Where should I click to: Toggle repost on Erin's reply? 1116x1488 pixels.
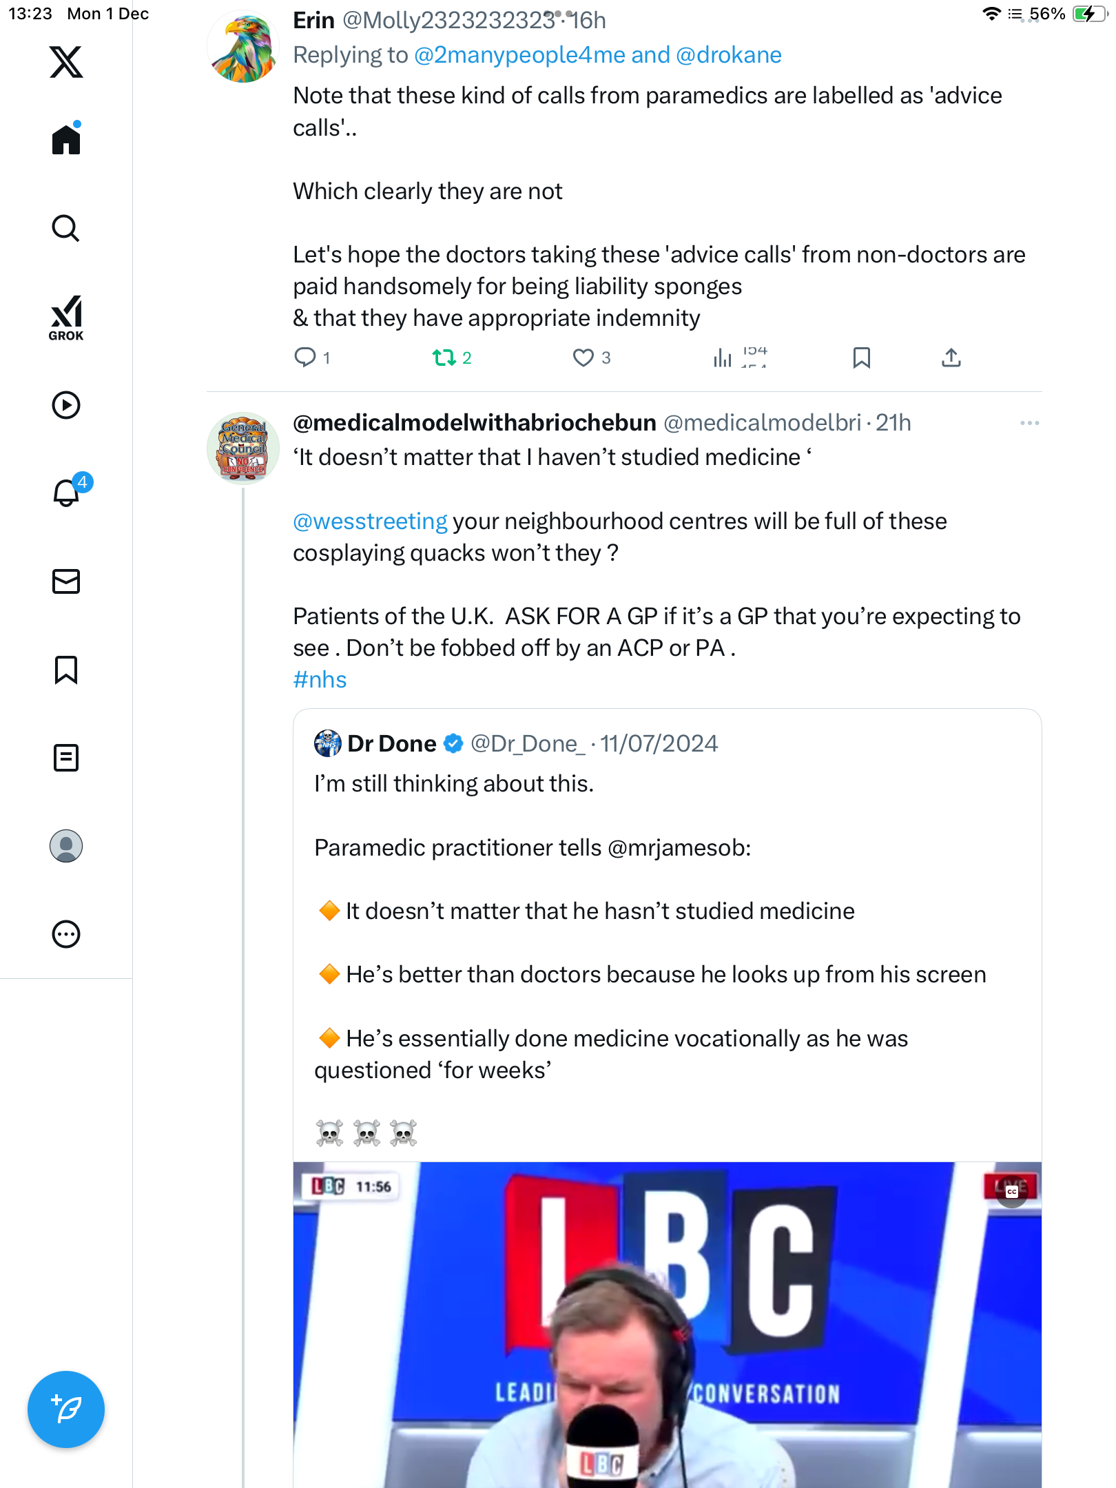point(444,358)
